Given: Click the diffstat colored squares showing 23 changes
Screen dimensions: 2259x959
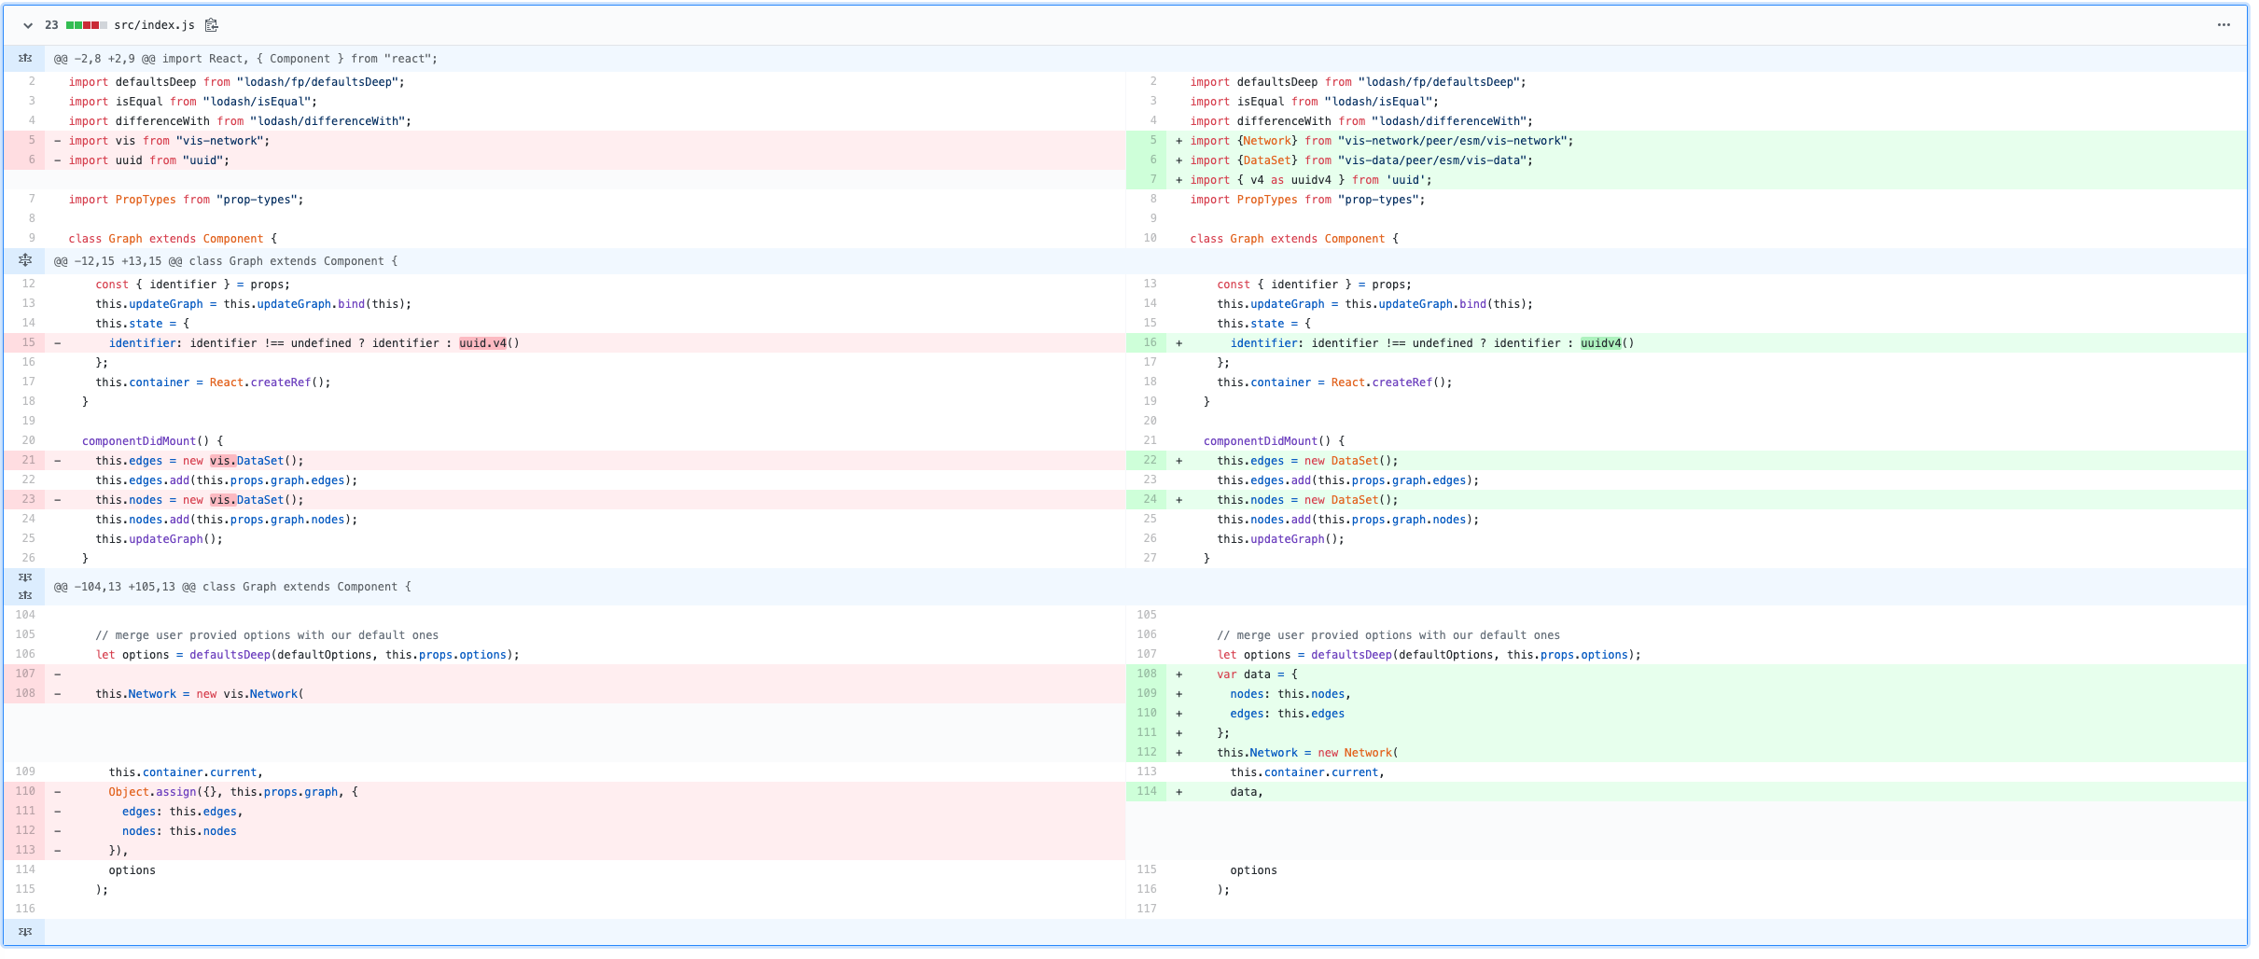Looking at the screenshot, I should pyautogui.click(x=87, y=25).
